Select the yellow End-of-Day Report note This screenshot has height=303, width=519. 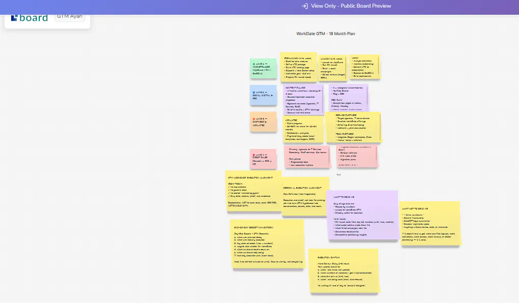pyautogui.click(x=268, y=244)
